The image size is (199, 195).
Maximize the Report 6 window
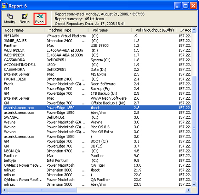click(x=186, y=6)
